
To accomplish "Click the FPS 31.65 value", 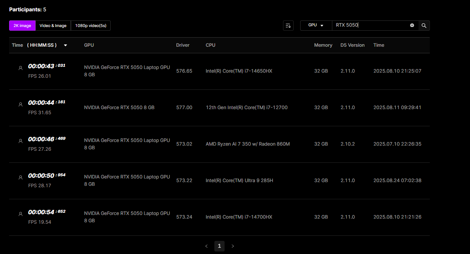I will [39, 113].
